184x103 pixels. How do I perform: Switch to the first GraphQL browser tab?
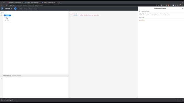click(x=15, y=3)
